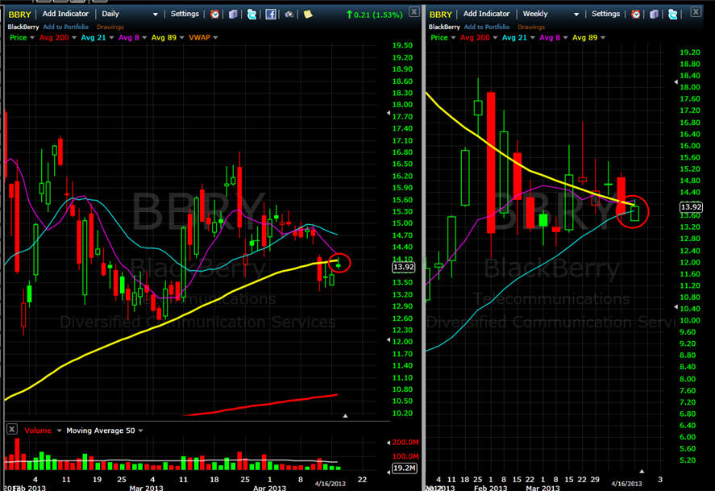The image size is (715, 491).
Task: Open the Daily timeframe dropdown
Action: click(155, 15)
